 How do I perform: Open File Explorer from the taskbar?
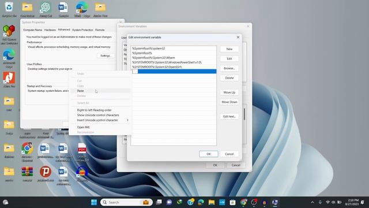[212, 202]
